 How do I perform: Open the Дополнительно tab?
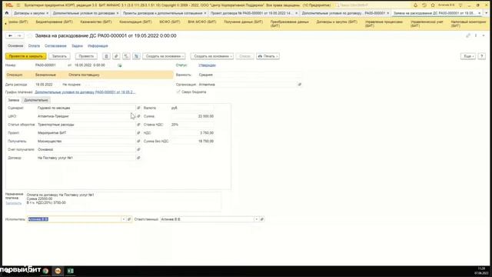pos(36,100)
